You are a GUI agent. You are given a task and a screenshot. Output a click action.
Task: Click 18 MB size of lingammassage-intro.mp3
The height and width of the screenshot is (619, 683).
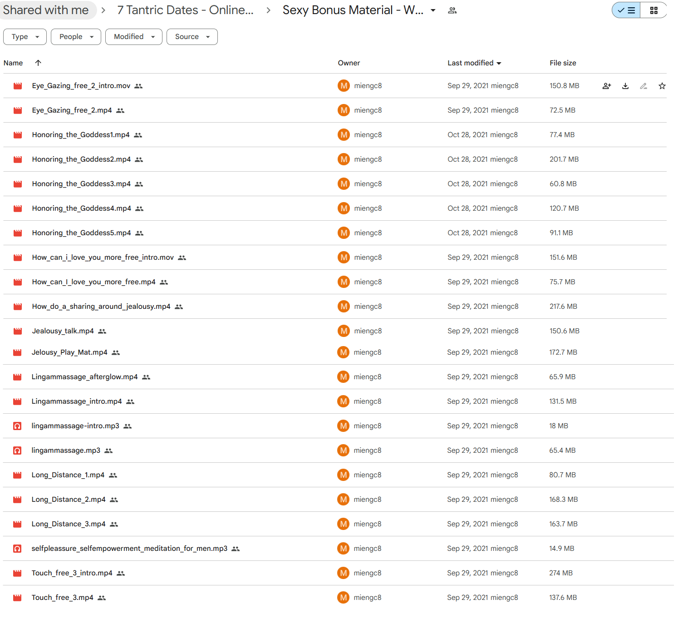tap(559, 426)
